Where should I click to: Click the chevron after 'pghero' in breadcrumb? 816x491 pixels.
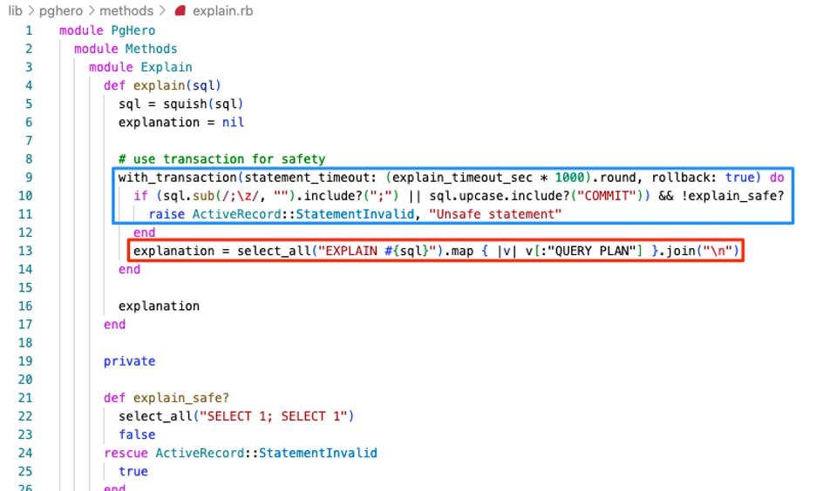tap(91, 11)
